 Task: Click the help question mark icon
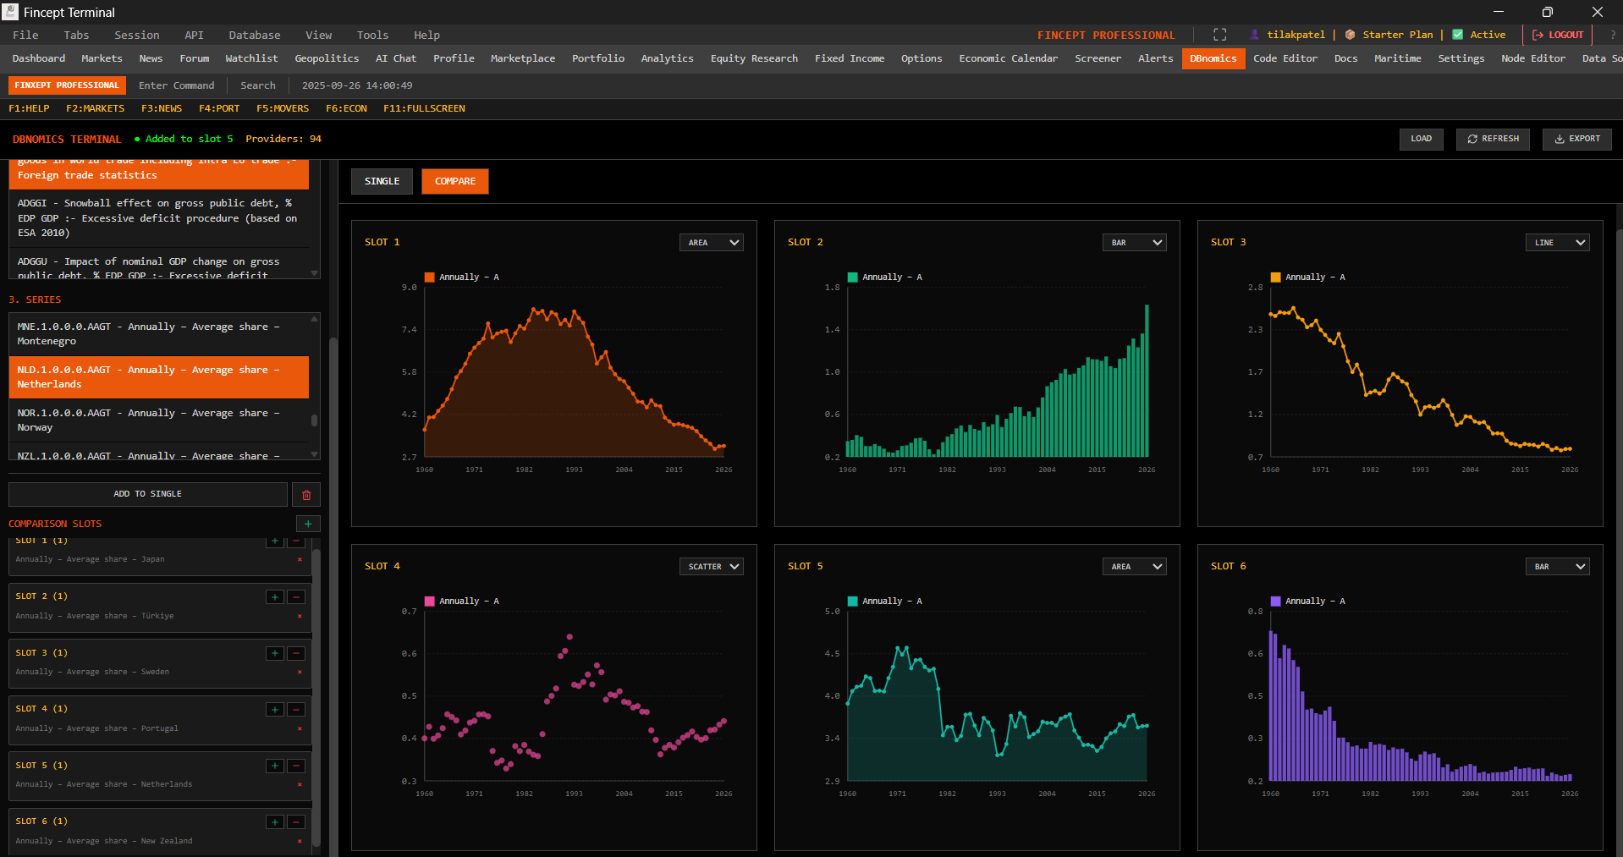tap(1613, 35)
